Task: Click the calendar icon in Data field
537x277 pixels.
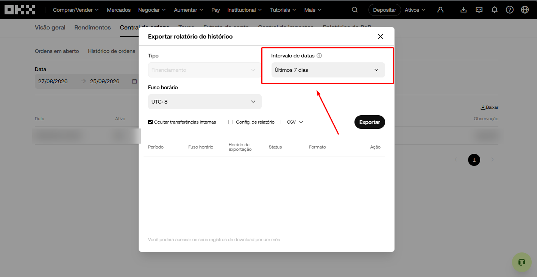Action: pyautogui.click(x=134, y=81)
